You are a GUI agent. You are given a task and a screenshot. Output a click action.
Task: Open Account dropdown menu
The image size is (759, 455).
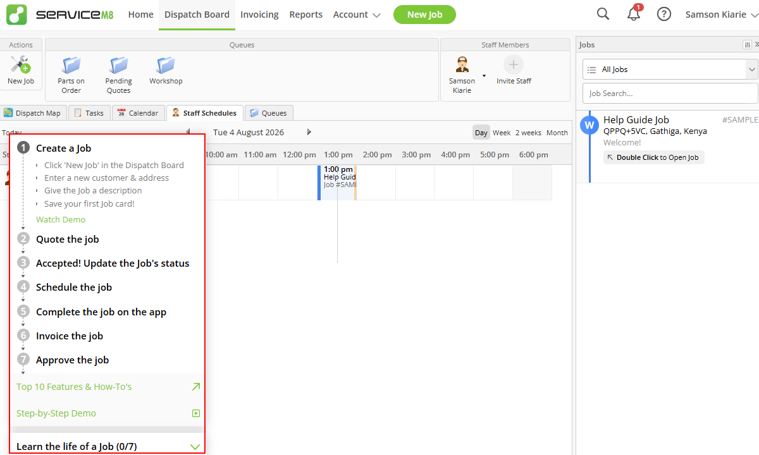[x=357, y=15]
